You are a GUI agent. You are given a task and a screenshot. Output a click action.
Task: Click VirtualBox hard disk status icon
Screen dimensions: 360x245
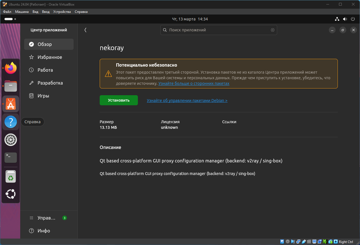coord(282,242)
